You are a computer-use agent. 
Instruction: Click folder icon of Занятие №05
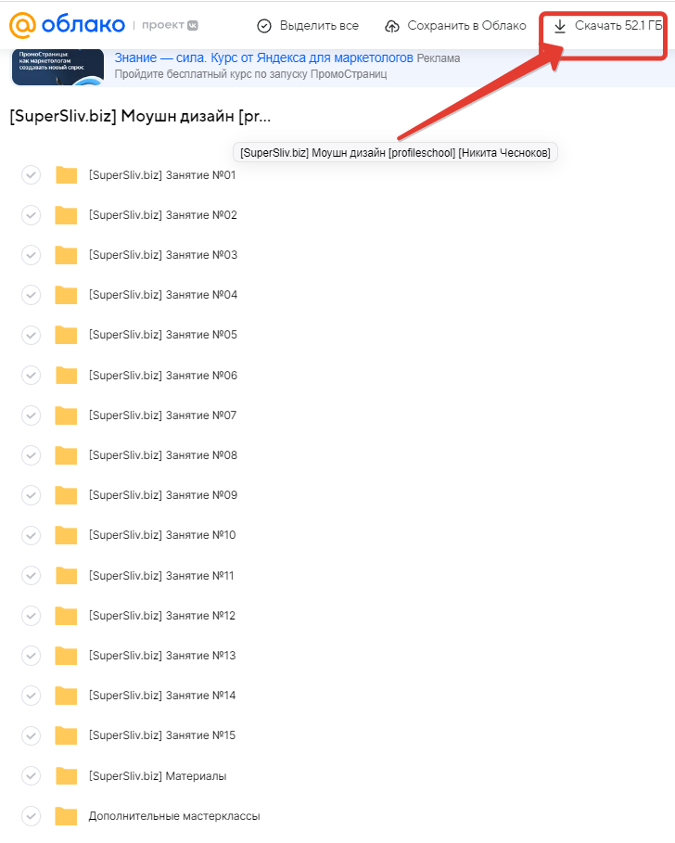tap(66, 335)
